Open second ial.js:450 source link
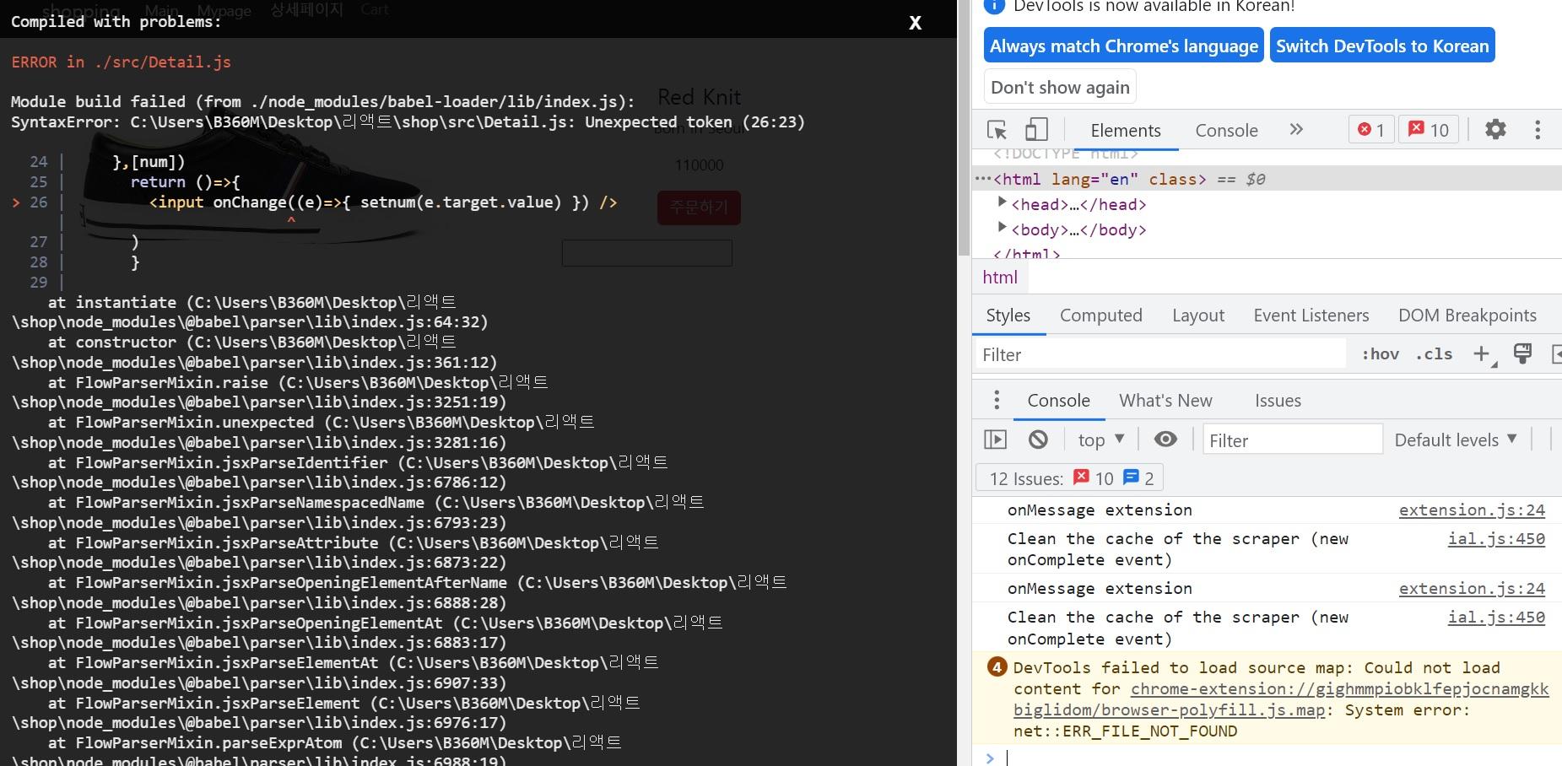 pyautogui.click(x=1496, y=618)
